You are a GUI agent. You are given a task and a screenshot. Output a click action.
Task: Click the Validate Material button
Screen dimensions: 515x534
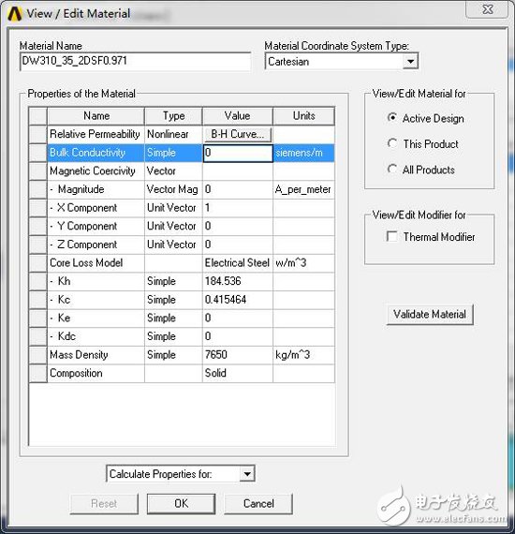[430, 315]
